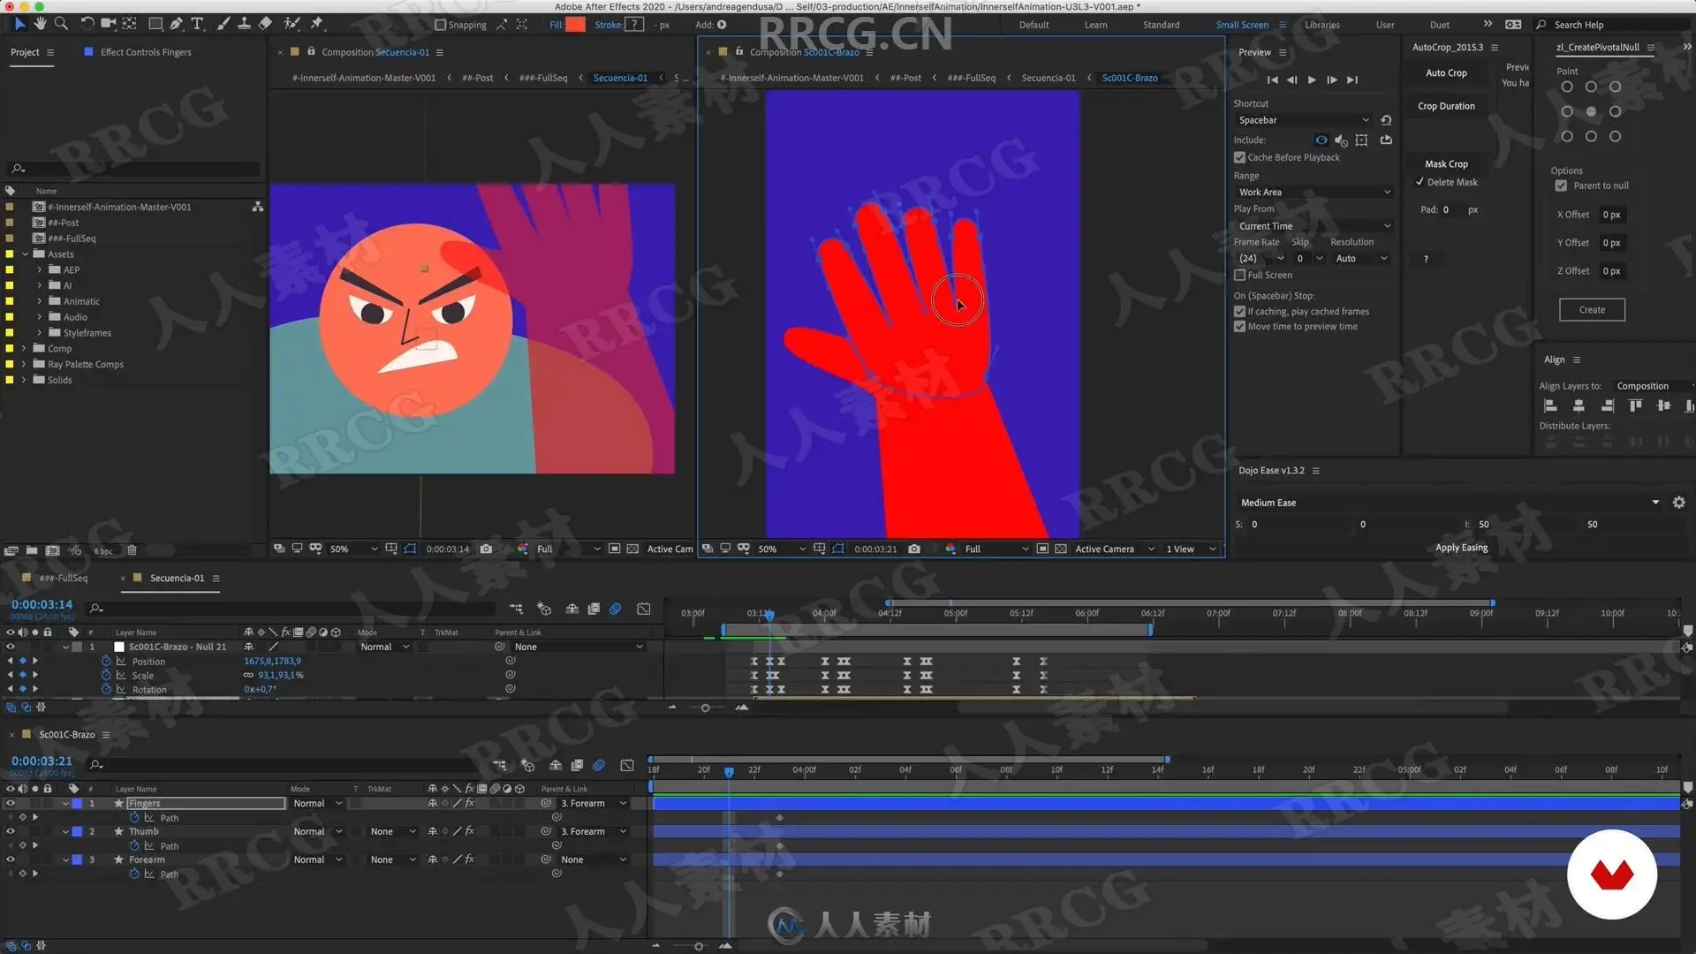
Task: Click the Play button in Preview panel
Action: click(1312, 79)
